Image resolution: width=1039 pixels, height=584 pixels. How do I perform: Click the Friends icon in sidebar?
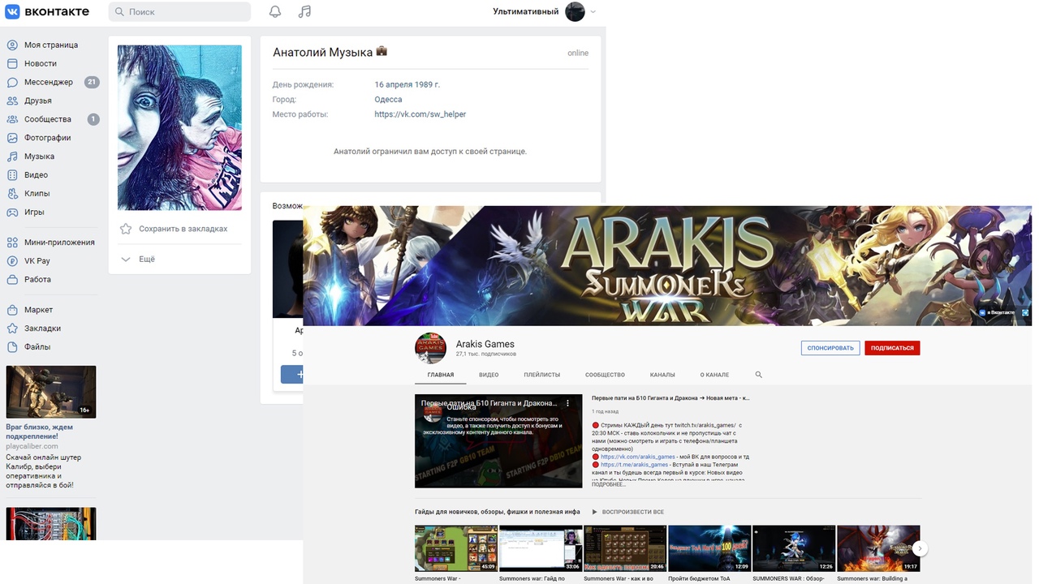tap(12, 101)
